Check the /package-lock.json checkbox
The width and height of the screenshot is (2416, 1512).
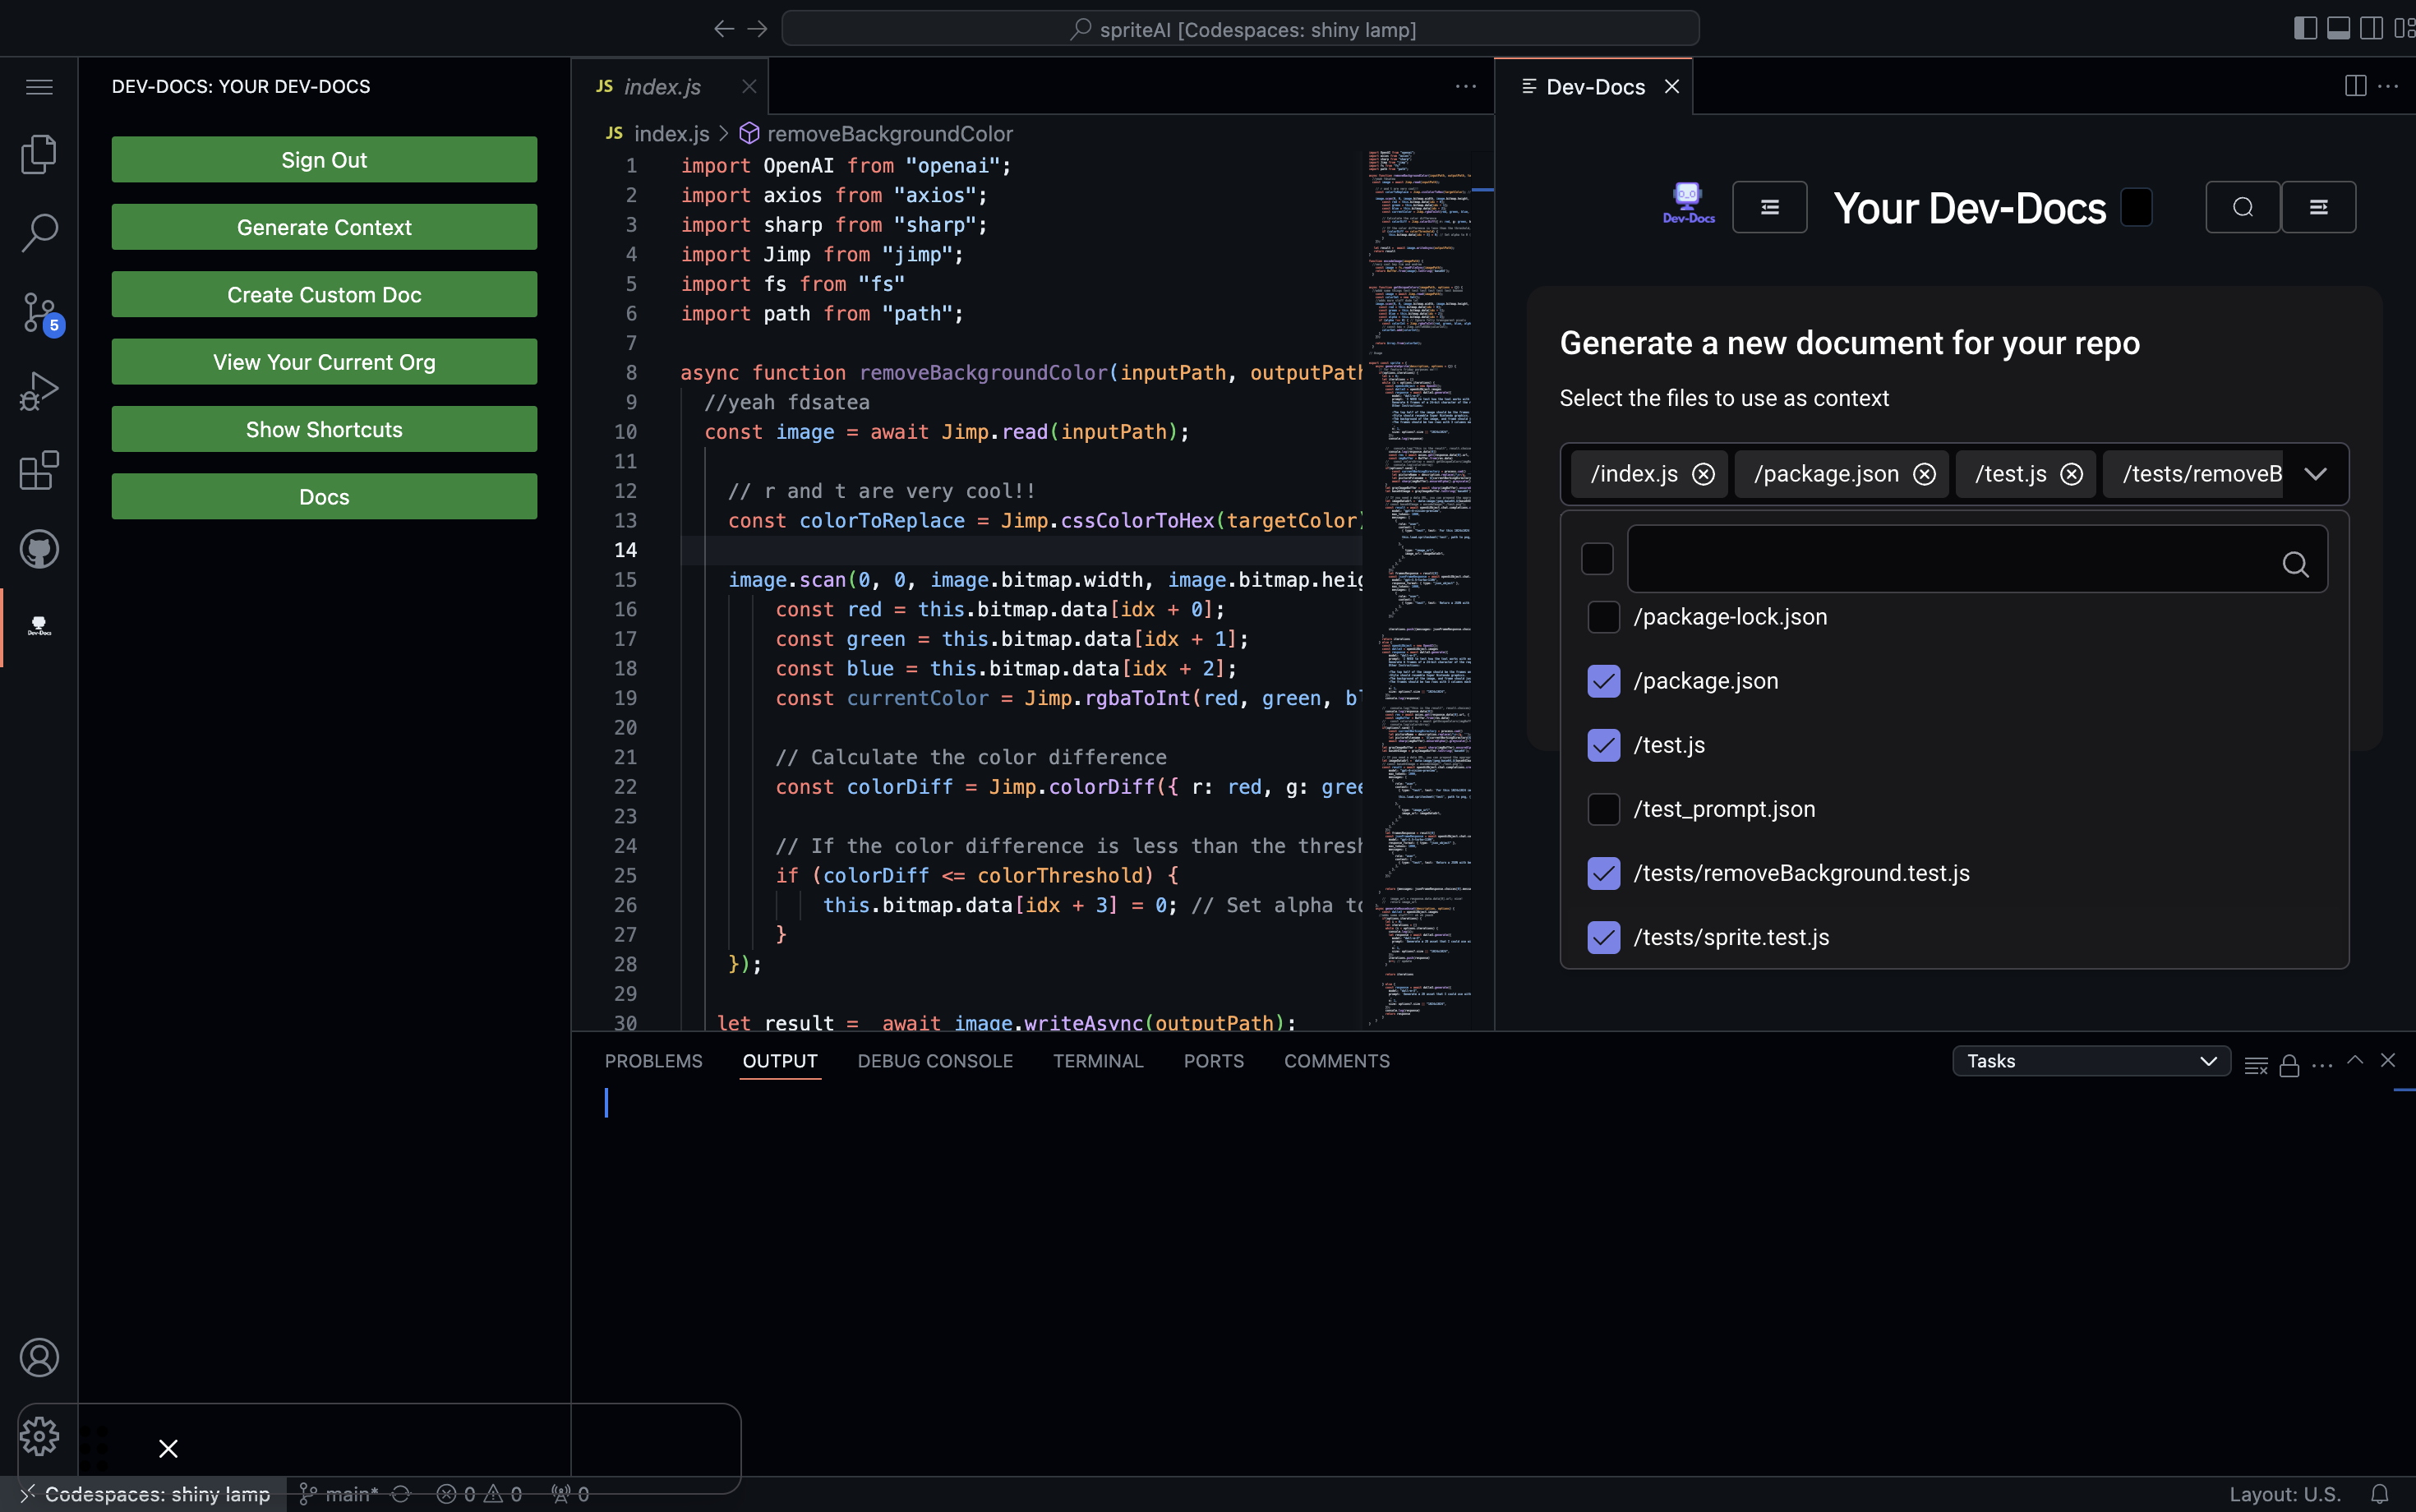click(1603, 617)
